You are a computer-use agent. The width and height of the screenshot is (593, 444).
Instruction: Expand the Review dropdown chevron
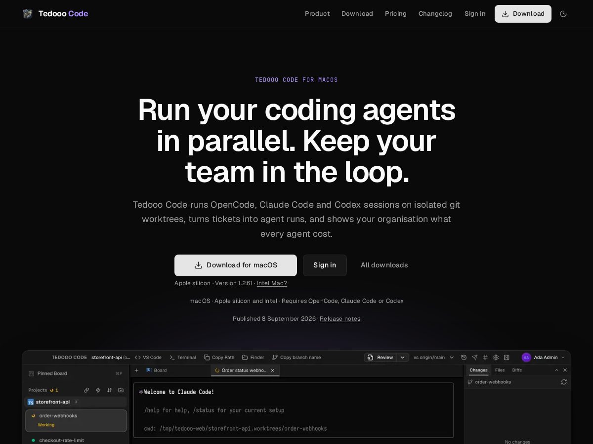click(x=403, y=357)
